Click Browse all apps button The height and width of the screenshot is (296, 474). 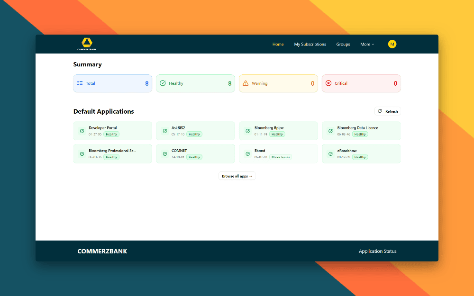tap(237, 176)
